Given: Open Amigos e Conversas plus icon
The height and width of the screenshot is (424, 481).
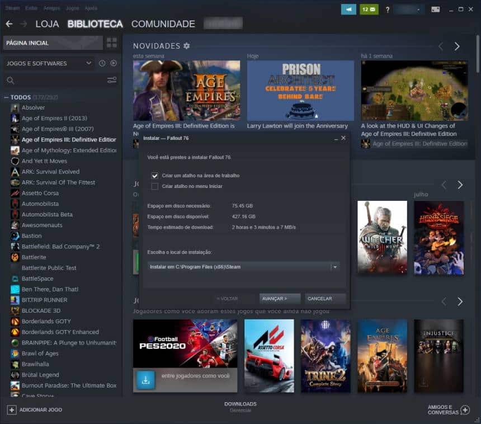Looking at the screenshot, I should click(x=465, y=410).
